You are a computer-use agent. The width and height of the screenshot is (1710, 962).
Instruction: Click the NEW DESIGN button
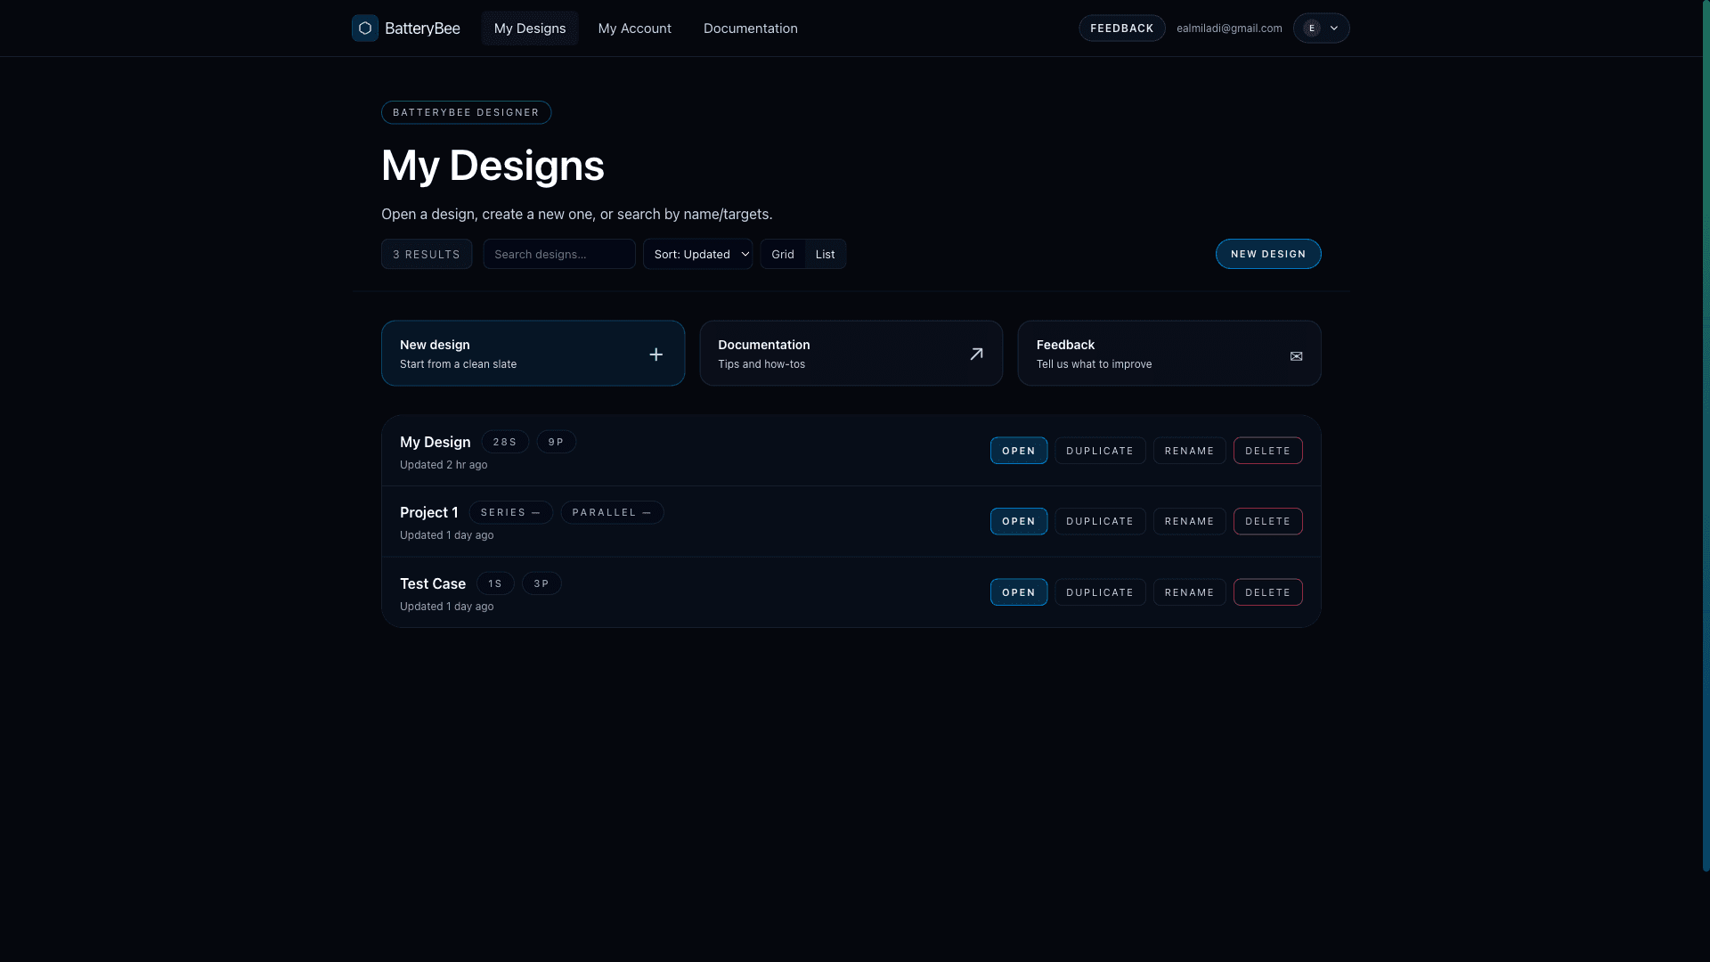pos(1268,254)
